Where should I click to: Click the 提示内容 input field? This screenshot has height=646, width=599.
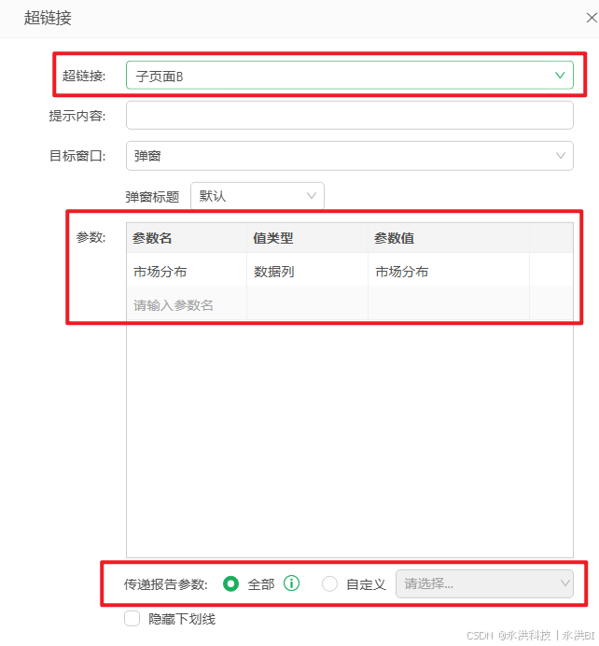click(350, 116)
